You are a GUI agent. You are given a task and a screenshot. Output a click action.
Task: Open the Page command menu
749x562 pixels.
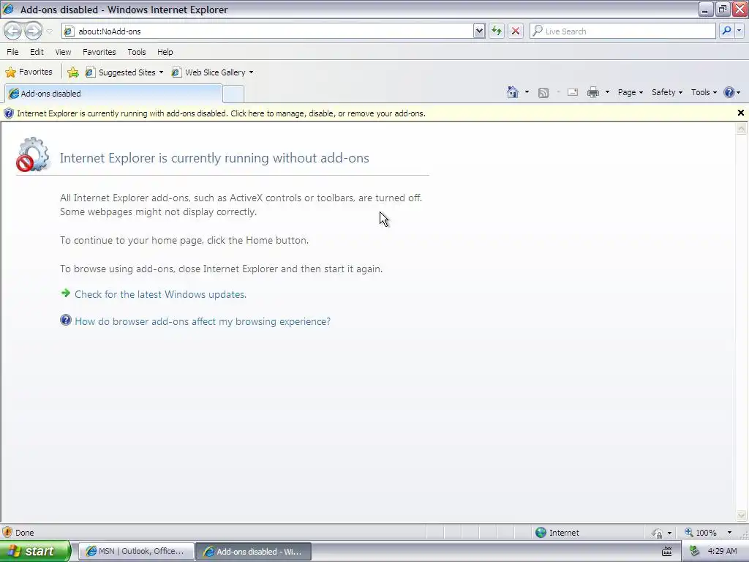click(x=631, y=92)
